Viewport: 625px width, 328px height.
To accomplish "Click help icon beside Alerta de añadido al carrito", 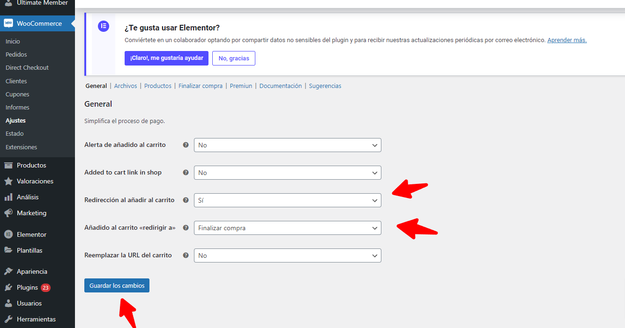I will [x=186, y=145].
